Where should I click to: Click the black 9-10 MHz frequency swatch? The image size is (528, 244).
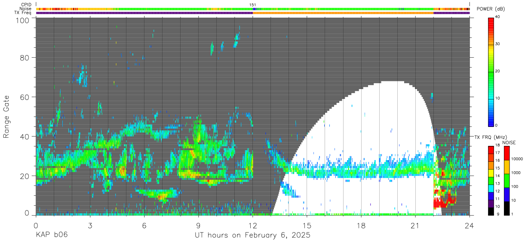click(491, 211)
